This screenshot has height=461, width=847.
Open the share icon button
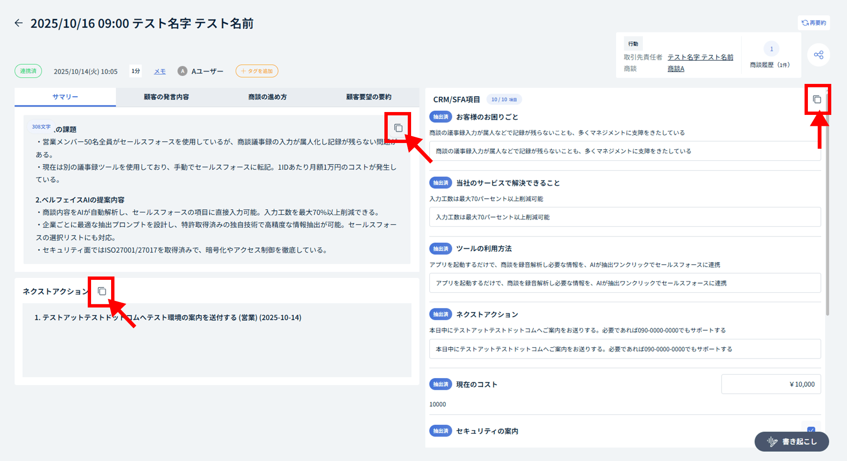[818, 55]
